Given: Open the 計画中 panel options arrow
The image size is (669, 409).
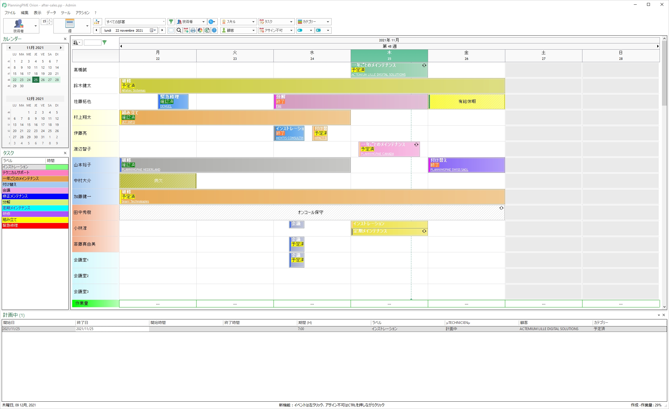Looking at the screenshot, I should pyautogui.click(x=659, y=315).
